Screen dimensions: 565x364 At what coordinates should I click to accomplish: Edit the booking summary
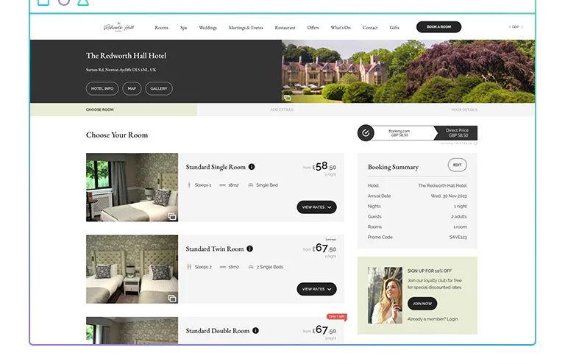(457, 165)
